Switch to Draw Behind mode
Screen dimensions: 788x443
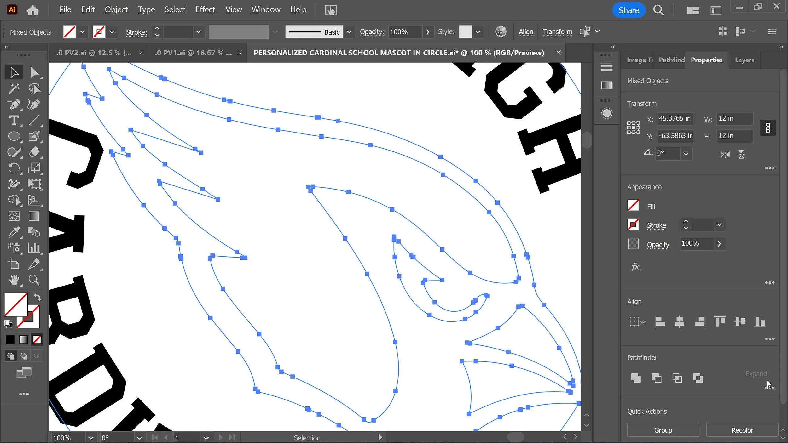(x=24, y=356)
